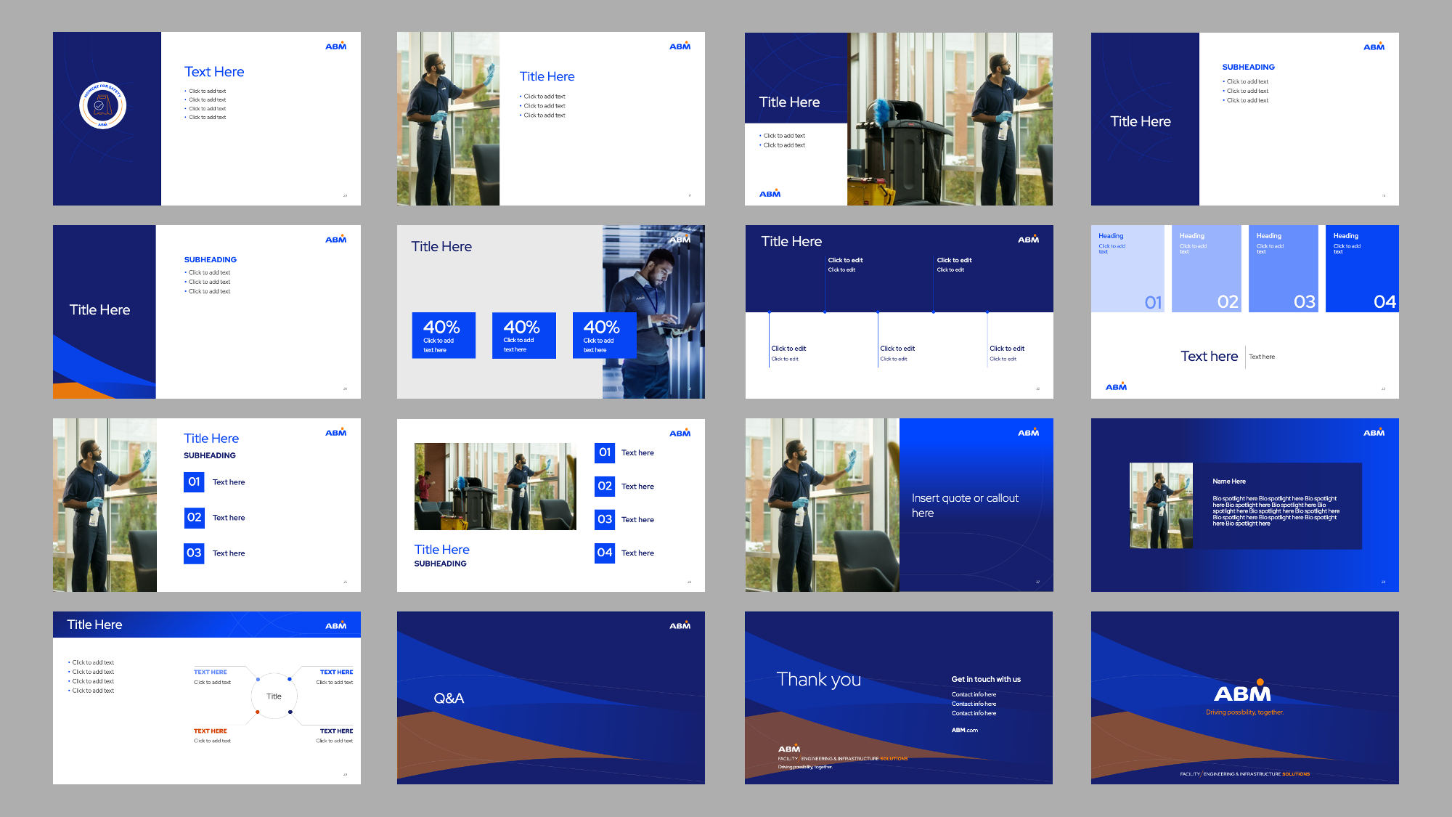Open the Q&A slide thumbnail

pos(551,698)
